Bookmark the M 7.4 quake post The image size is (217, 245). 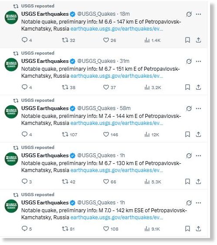coord(187,135)
